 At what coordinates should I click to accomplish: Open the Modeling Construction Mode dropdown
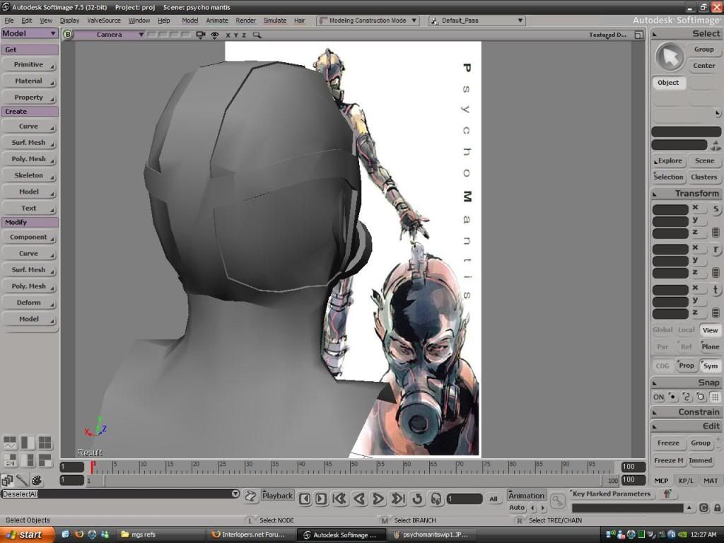tap(368, 21)
